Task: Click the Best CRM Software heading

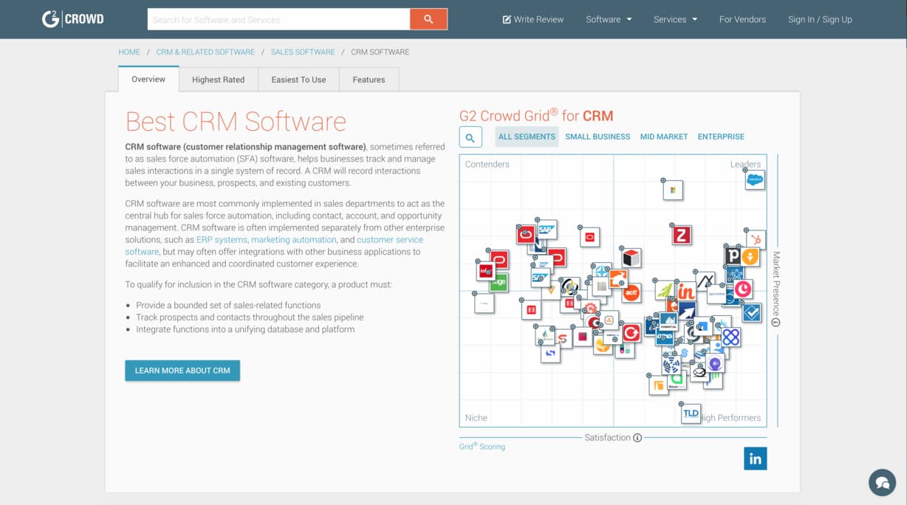Action: (x=236, y=121)
